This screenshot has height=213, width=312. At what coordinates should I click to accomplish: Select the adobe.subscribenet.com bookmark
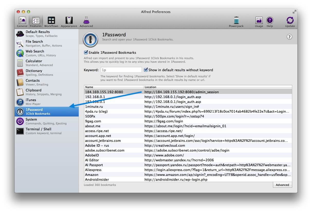point(188,150)
